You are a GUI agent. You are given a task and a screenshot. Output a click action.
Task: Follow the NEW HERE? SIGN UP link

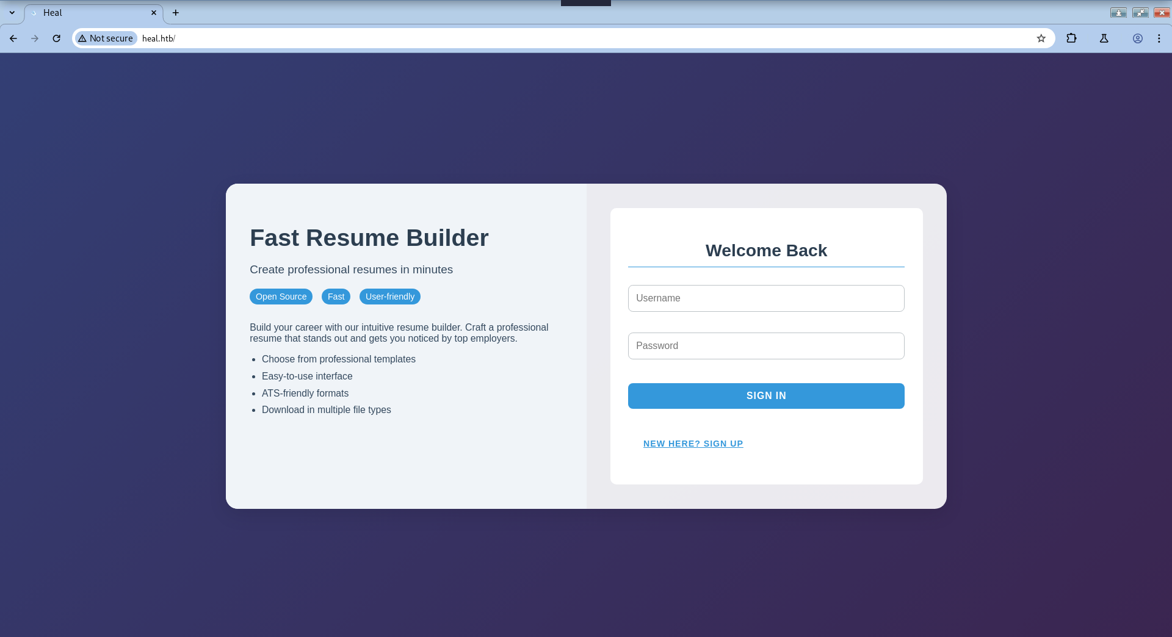693,444
